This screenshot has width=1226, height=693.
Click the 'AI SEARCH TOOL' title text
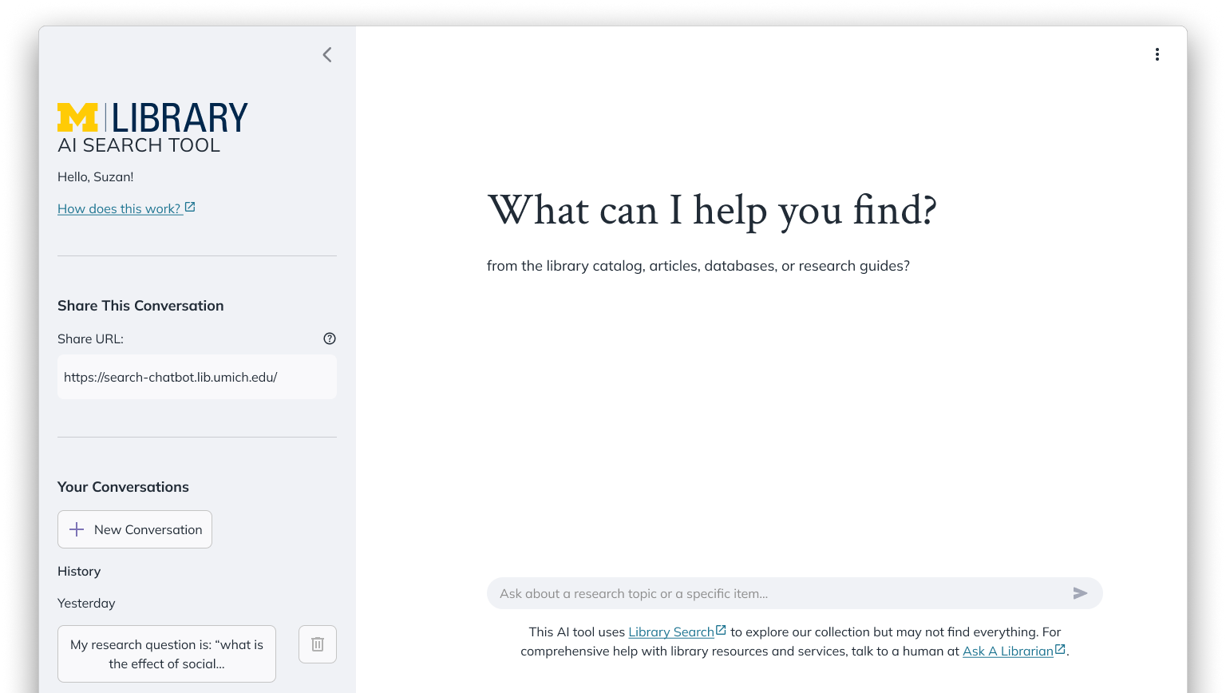139,145
